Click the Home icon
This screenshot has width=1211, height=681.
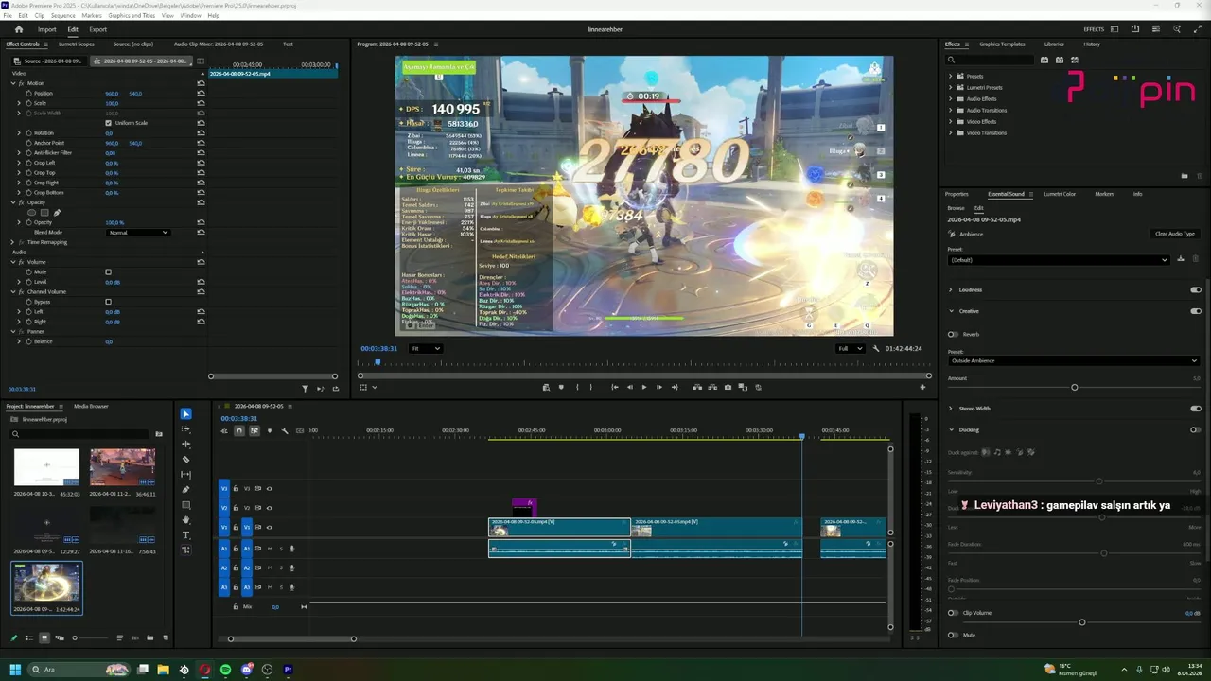point(18,29)
